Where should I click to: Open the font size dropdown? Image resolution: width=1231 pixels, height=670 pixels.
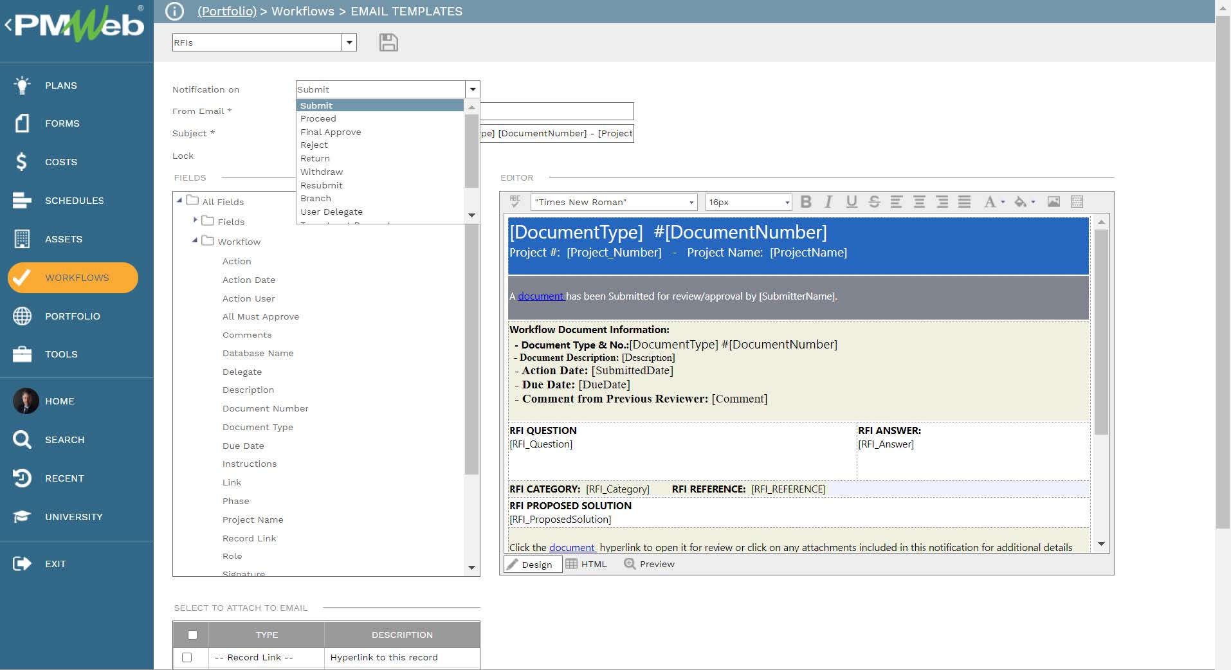[x=786, y=202]
